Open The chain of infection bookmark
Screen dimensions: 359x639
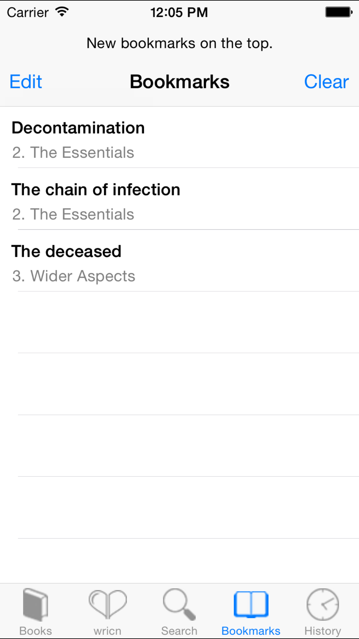(x=179, y=199)
